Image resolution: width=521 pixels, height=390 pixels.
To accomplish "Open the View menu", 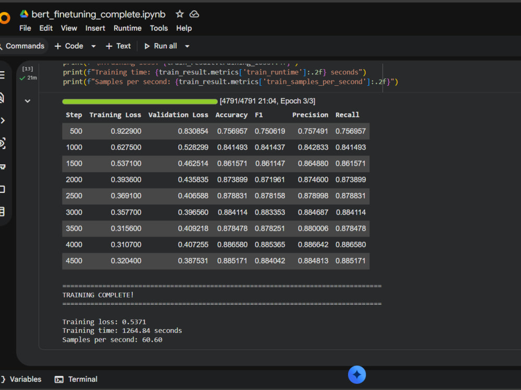I will [69, 28].
